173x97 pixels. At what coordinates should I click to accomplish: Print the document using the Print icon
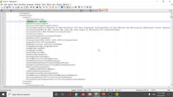point(18,7)
